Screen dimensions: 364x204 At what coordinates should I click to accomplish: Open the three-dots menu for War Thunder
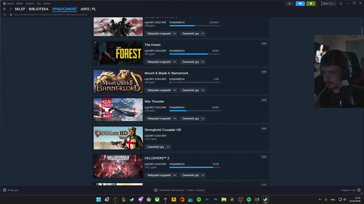pyautogui.click(x=264, y=100)
